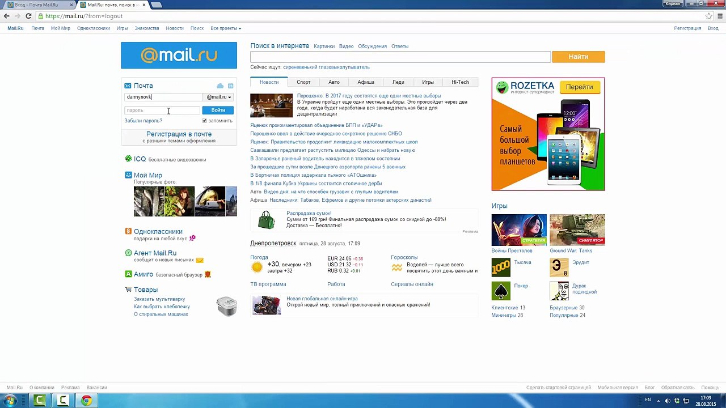Select the Афиша tab
Screen dimensions: 726x408
point(366,82)
